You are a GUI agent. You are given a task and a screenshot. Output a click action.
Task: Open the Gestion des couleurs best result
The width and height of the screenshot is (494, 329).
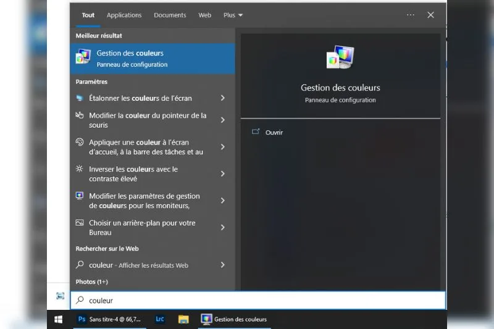click(153, 59)
